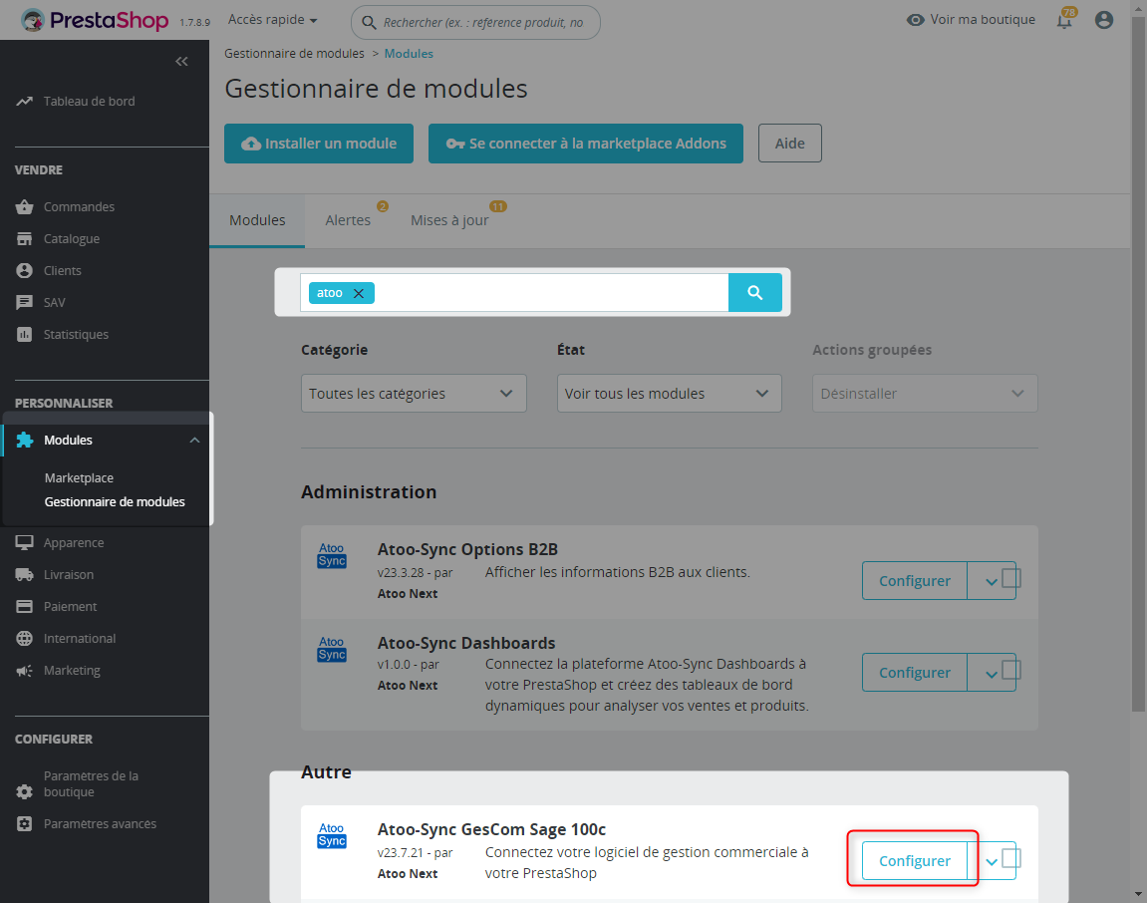1147x903 pixels.
Task: Switch to the Modules tab
Action: pyautogui.click(x=257, y=220)
